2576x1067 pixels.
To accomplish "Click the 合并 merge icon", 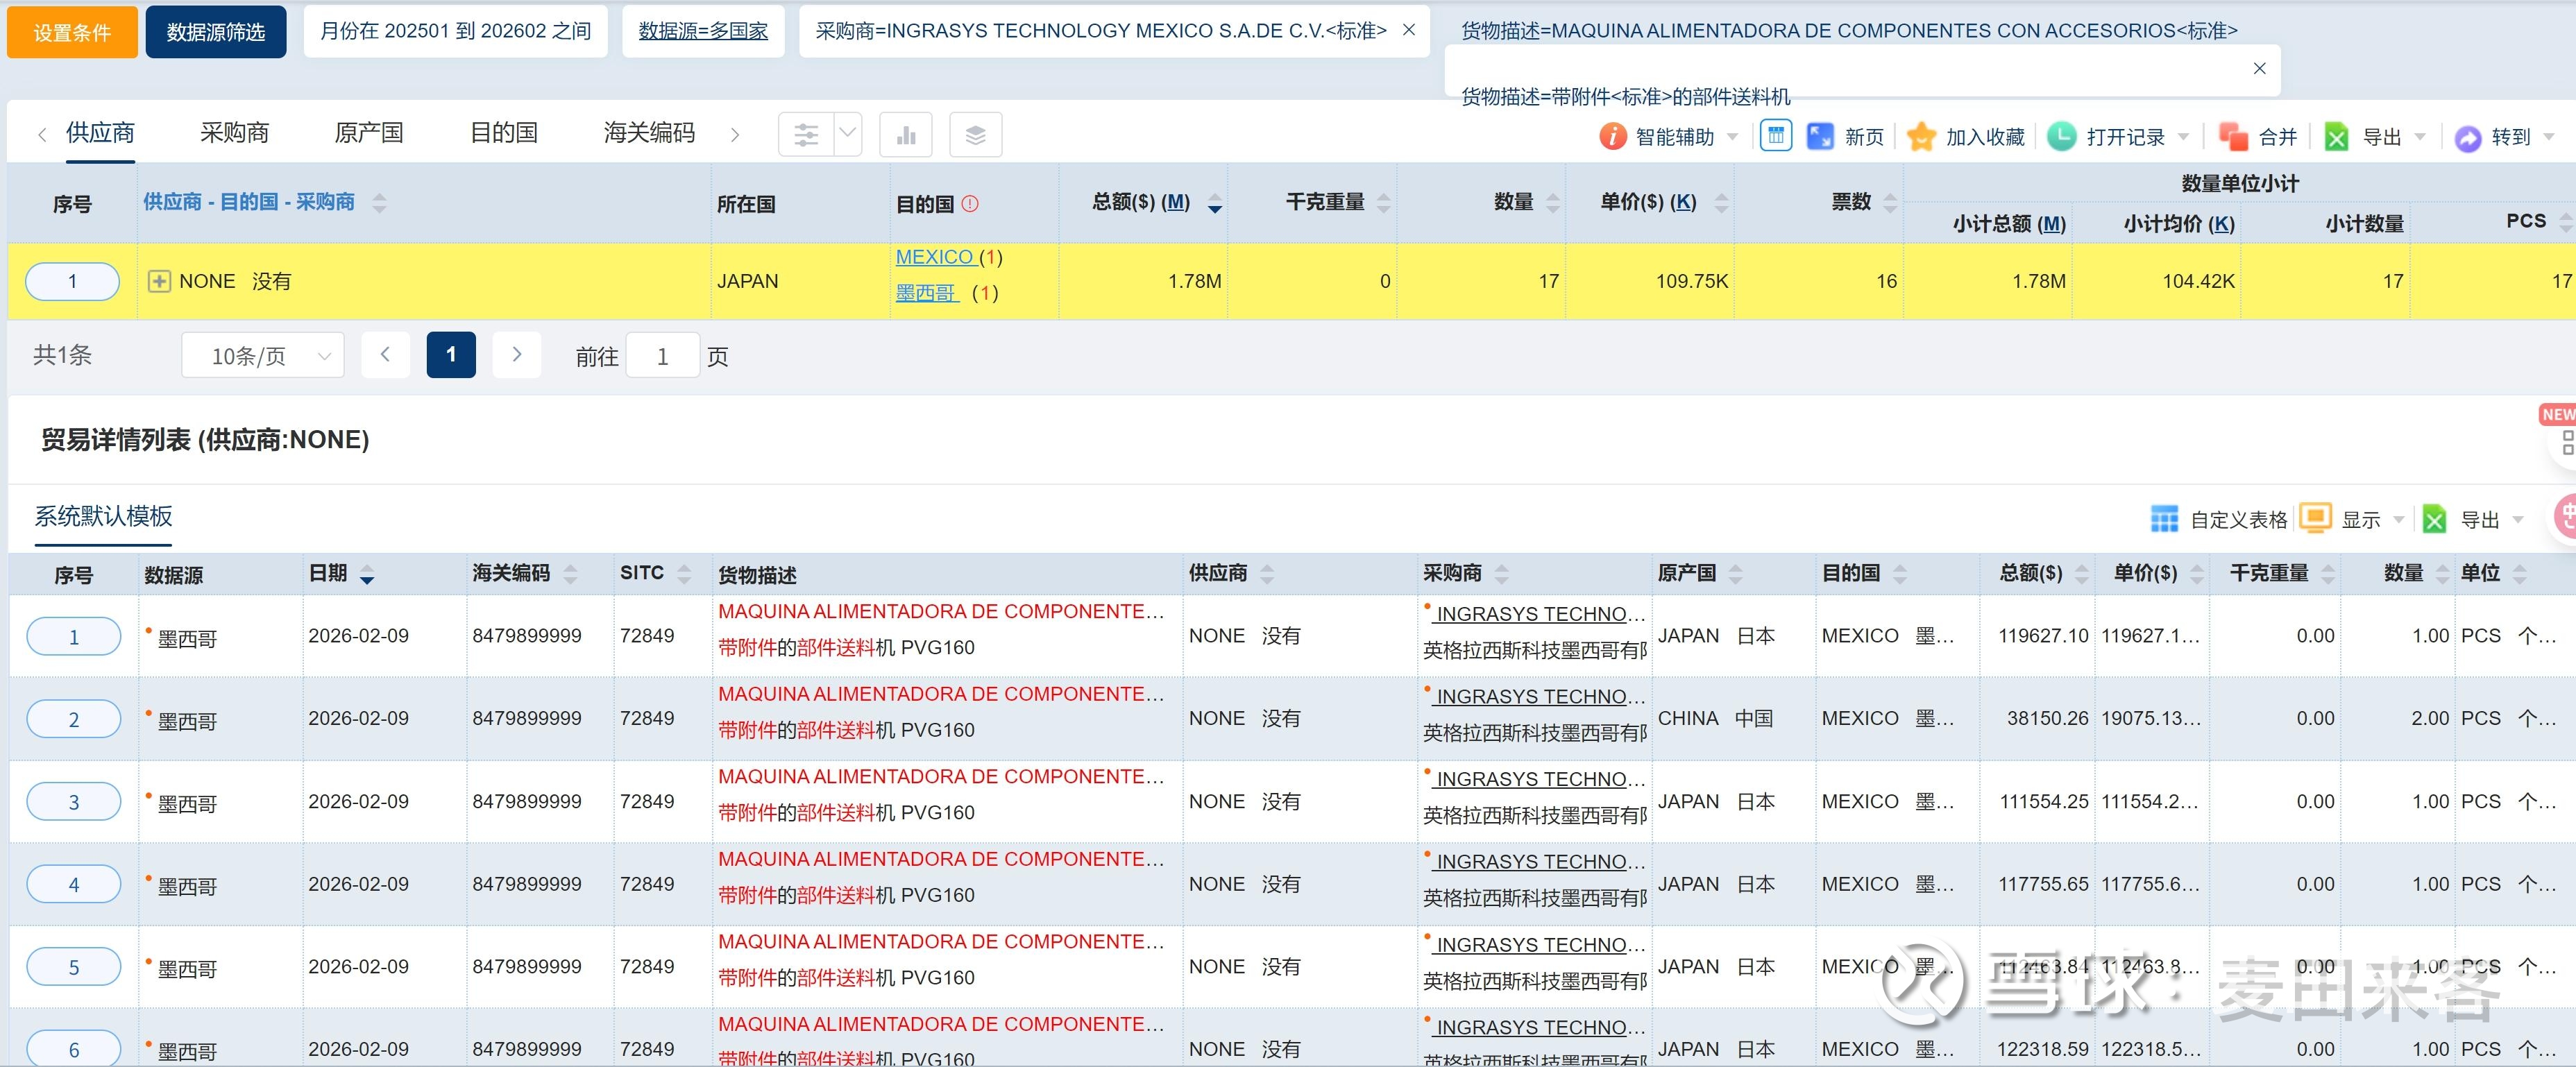I will 2233,137.
